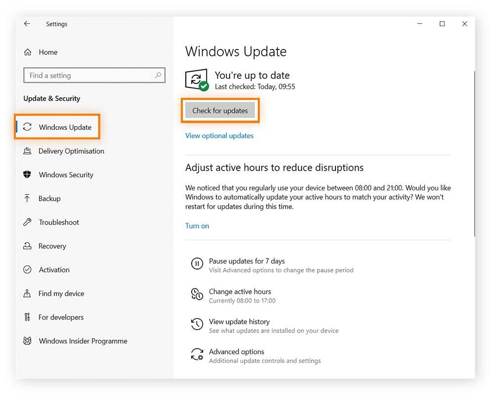Screen dimensions: 492x396
Task: Open the Home settings page
Action: pos(48,52)
